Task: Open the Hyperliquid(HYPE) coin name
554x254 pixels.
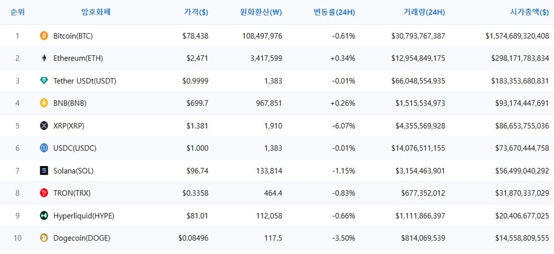Action: [84, 216]
